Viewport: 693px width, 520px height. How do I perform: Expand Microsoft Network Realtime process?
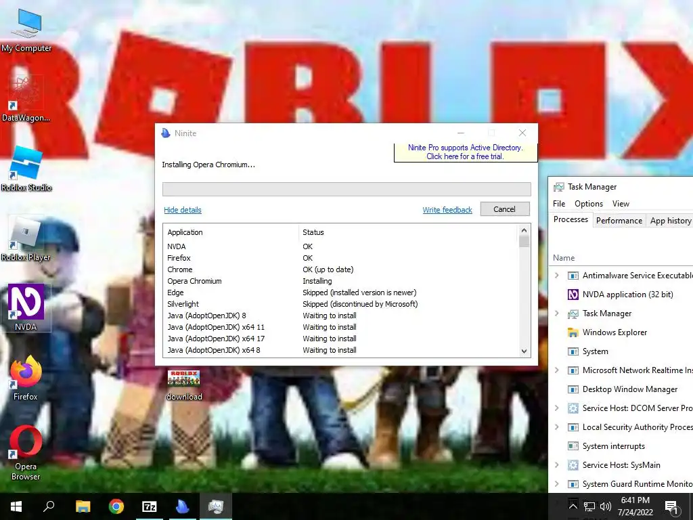click(557, 370)
